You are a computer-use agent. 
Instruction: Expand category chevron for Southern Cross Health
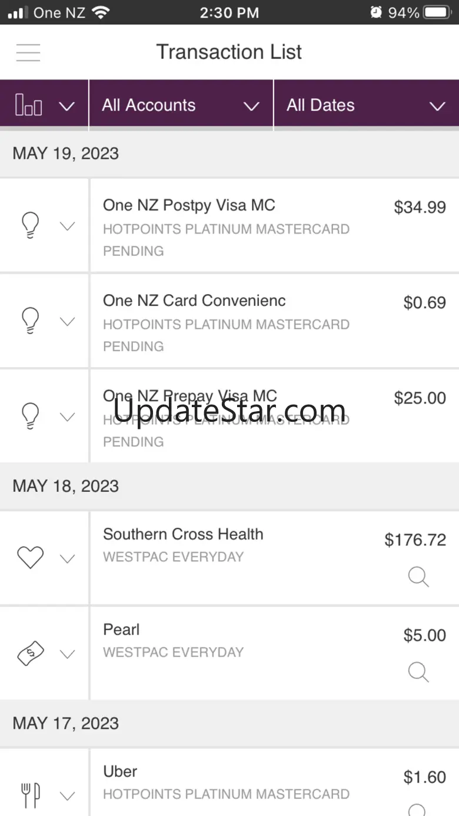pyautogui.click(x=68, y=558)
